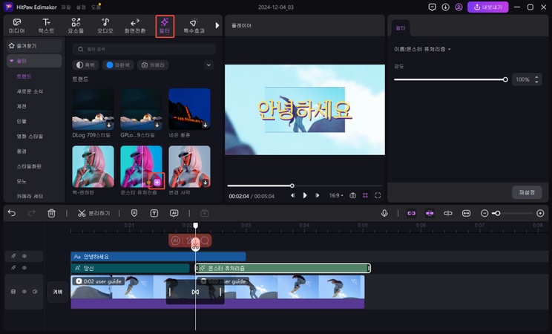Image resolution: width=552 pixels, height=334 pixels.
Task: Download the 변경 사막 filter
Action: [x=206, y=182]
